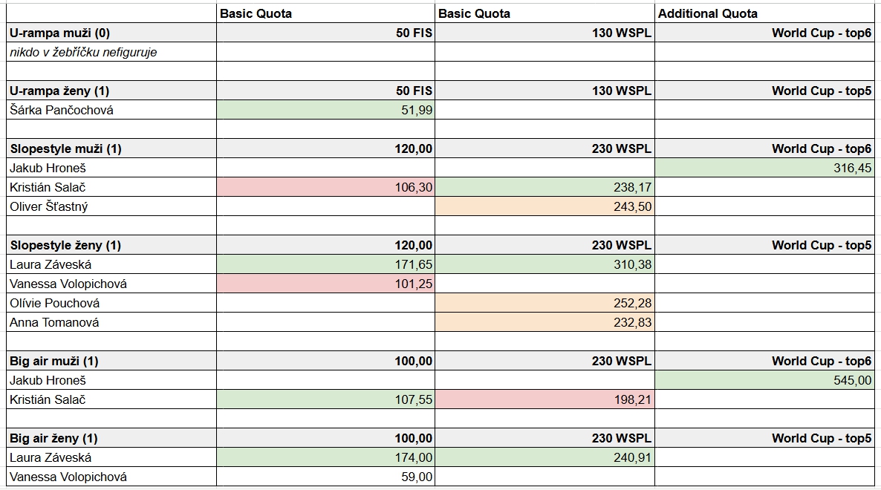Click the red cell with 198,21

[544, 399]
